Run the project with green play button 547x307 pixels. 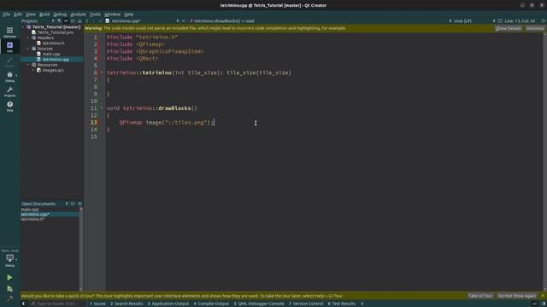click(9, 277)
